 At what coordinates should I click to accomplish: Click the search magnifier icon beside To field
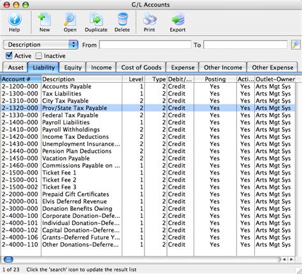(296, 45)
